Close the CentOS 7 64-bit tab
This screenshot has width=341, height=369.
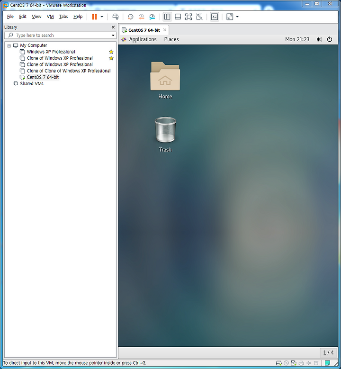pos(165,30)
